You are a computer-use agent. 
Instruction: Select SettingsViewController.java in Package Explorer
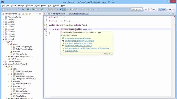26,79
